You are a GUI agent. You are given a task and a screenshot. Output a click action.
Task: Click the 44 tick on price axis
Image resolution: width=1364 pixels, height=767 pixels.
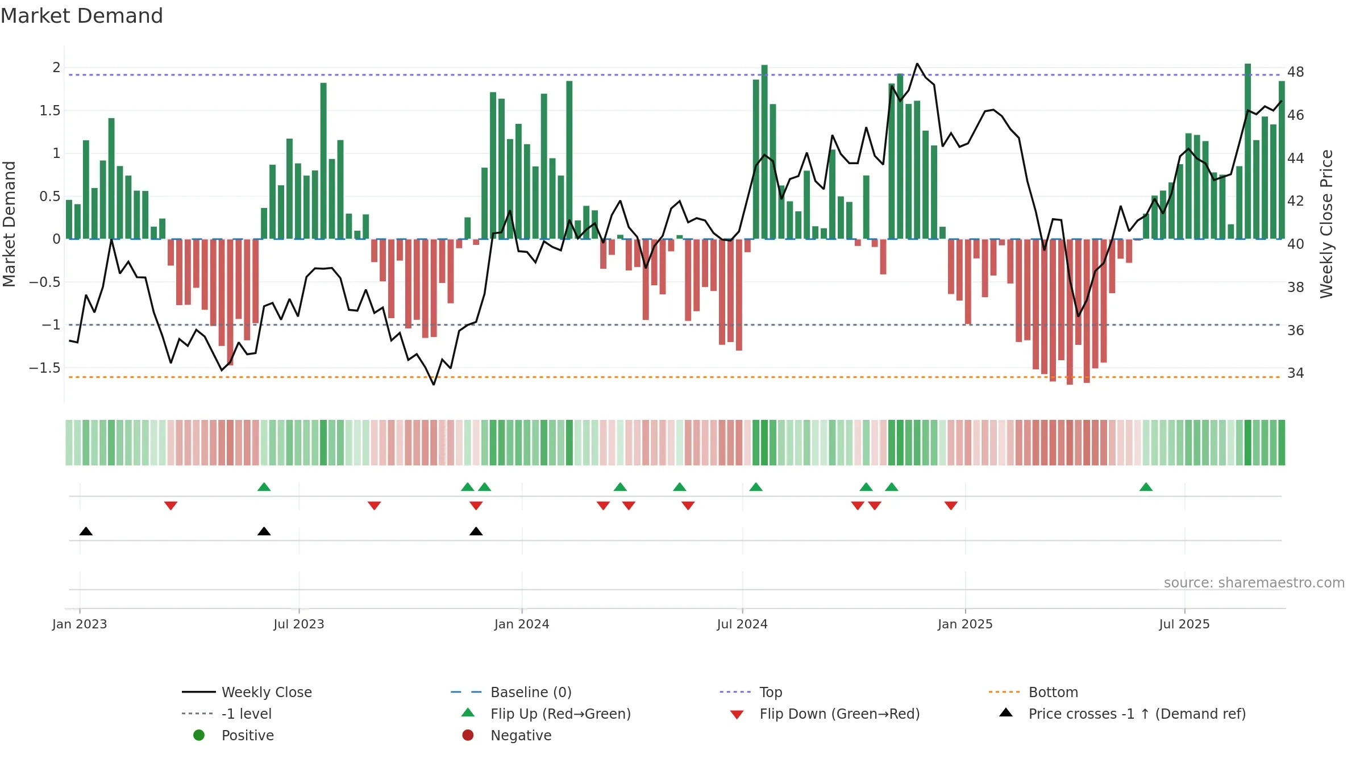coord(1296,158)
